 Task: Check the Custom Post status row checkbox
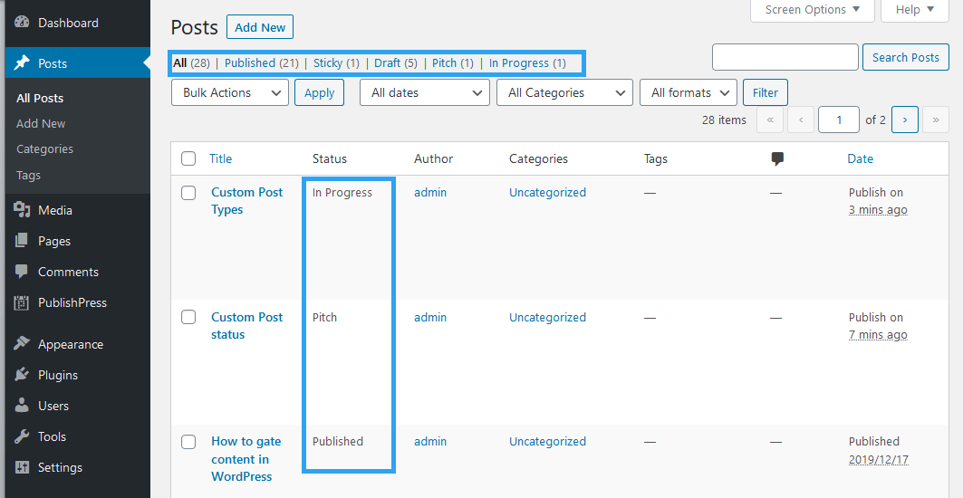[188, 317]
